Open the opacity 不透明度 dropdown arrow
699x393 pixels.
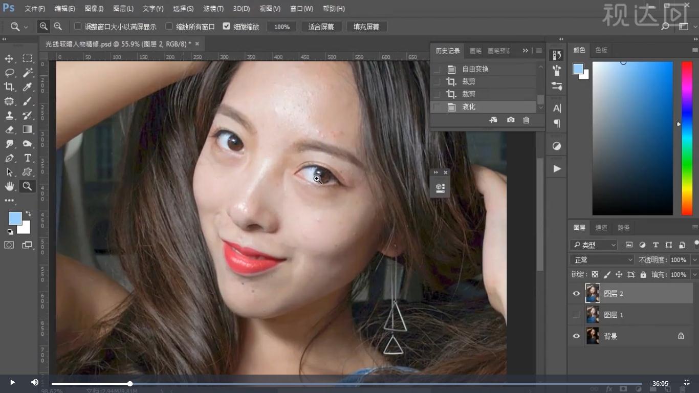(x=694, y=260)
